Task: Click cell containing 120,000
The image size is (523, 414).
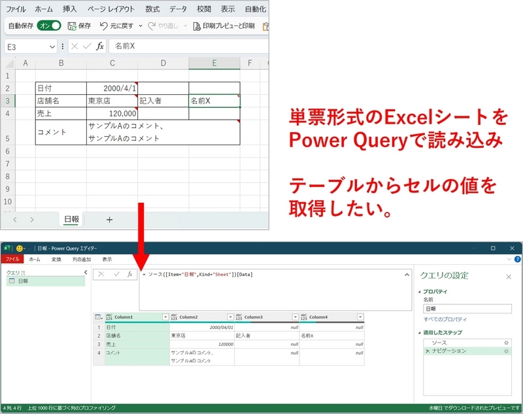Action: pos(112,113)
